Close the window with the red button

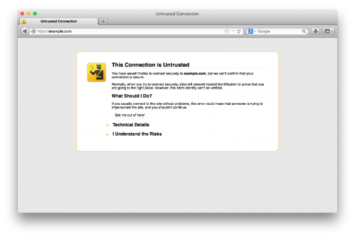coord(22,14)
